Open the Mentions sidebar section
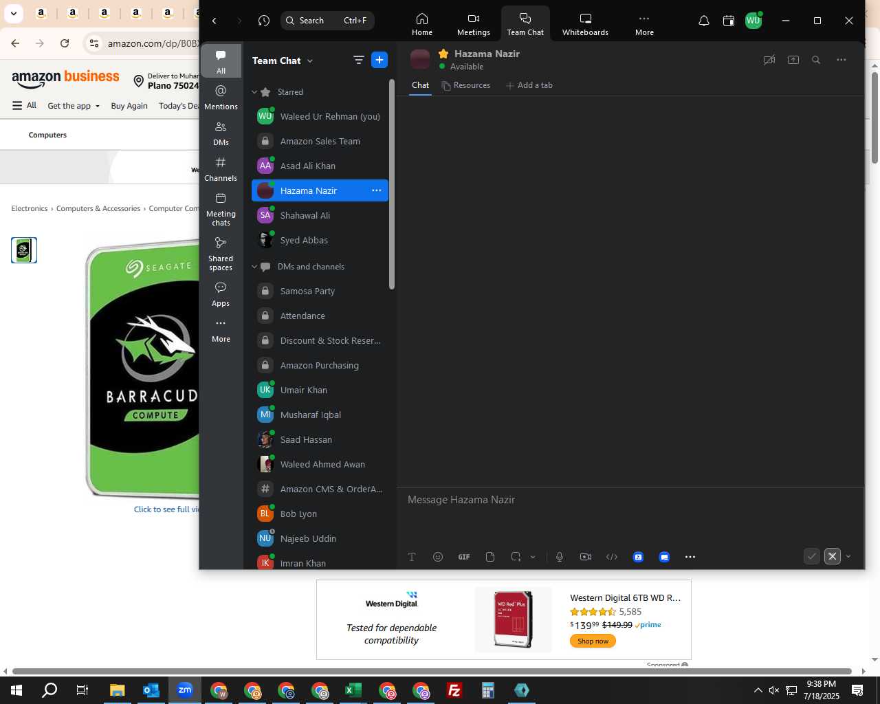The image size is (880, 704). coord(221,97)
